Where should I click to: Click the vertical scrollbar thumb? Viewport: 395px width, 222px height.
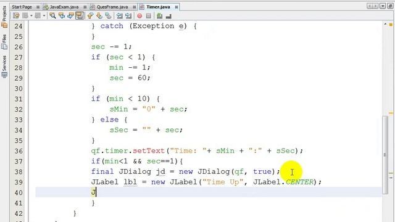tap(385, 155)
